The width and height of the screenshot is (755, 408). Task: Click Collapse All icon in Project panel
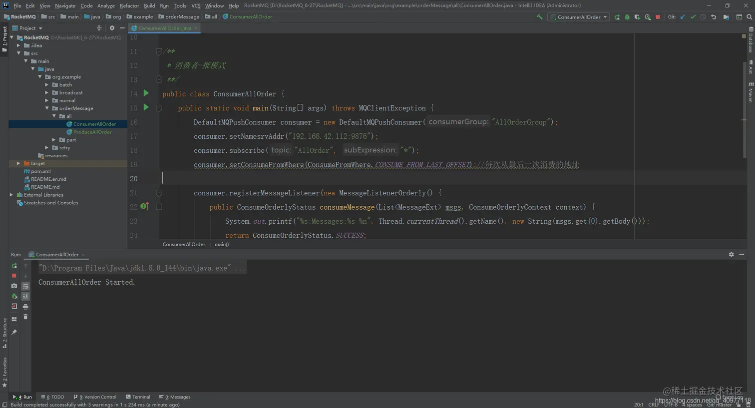click(99, 28)
